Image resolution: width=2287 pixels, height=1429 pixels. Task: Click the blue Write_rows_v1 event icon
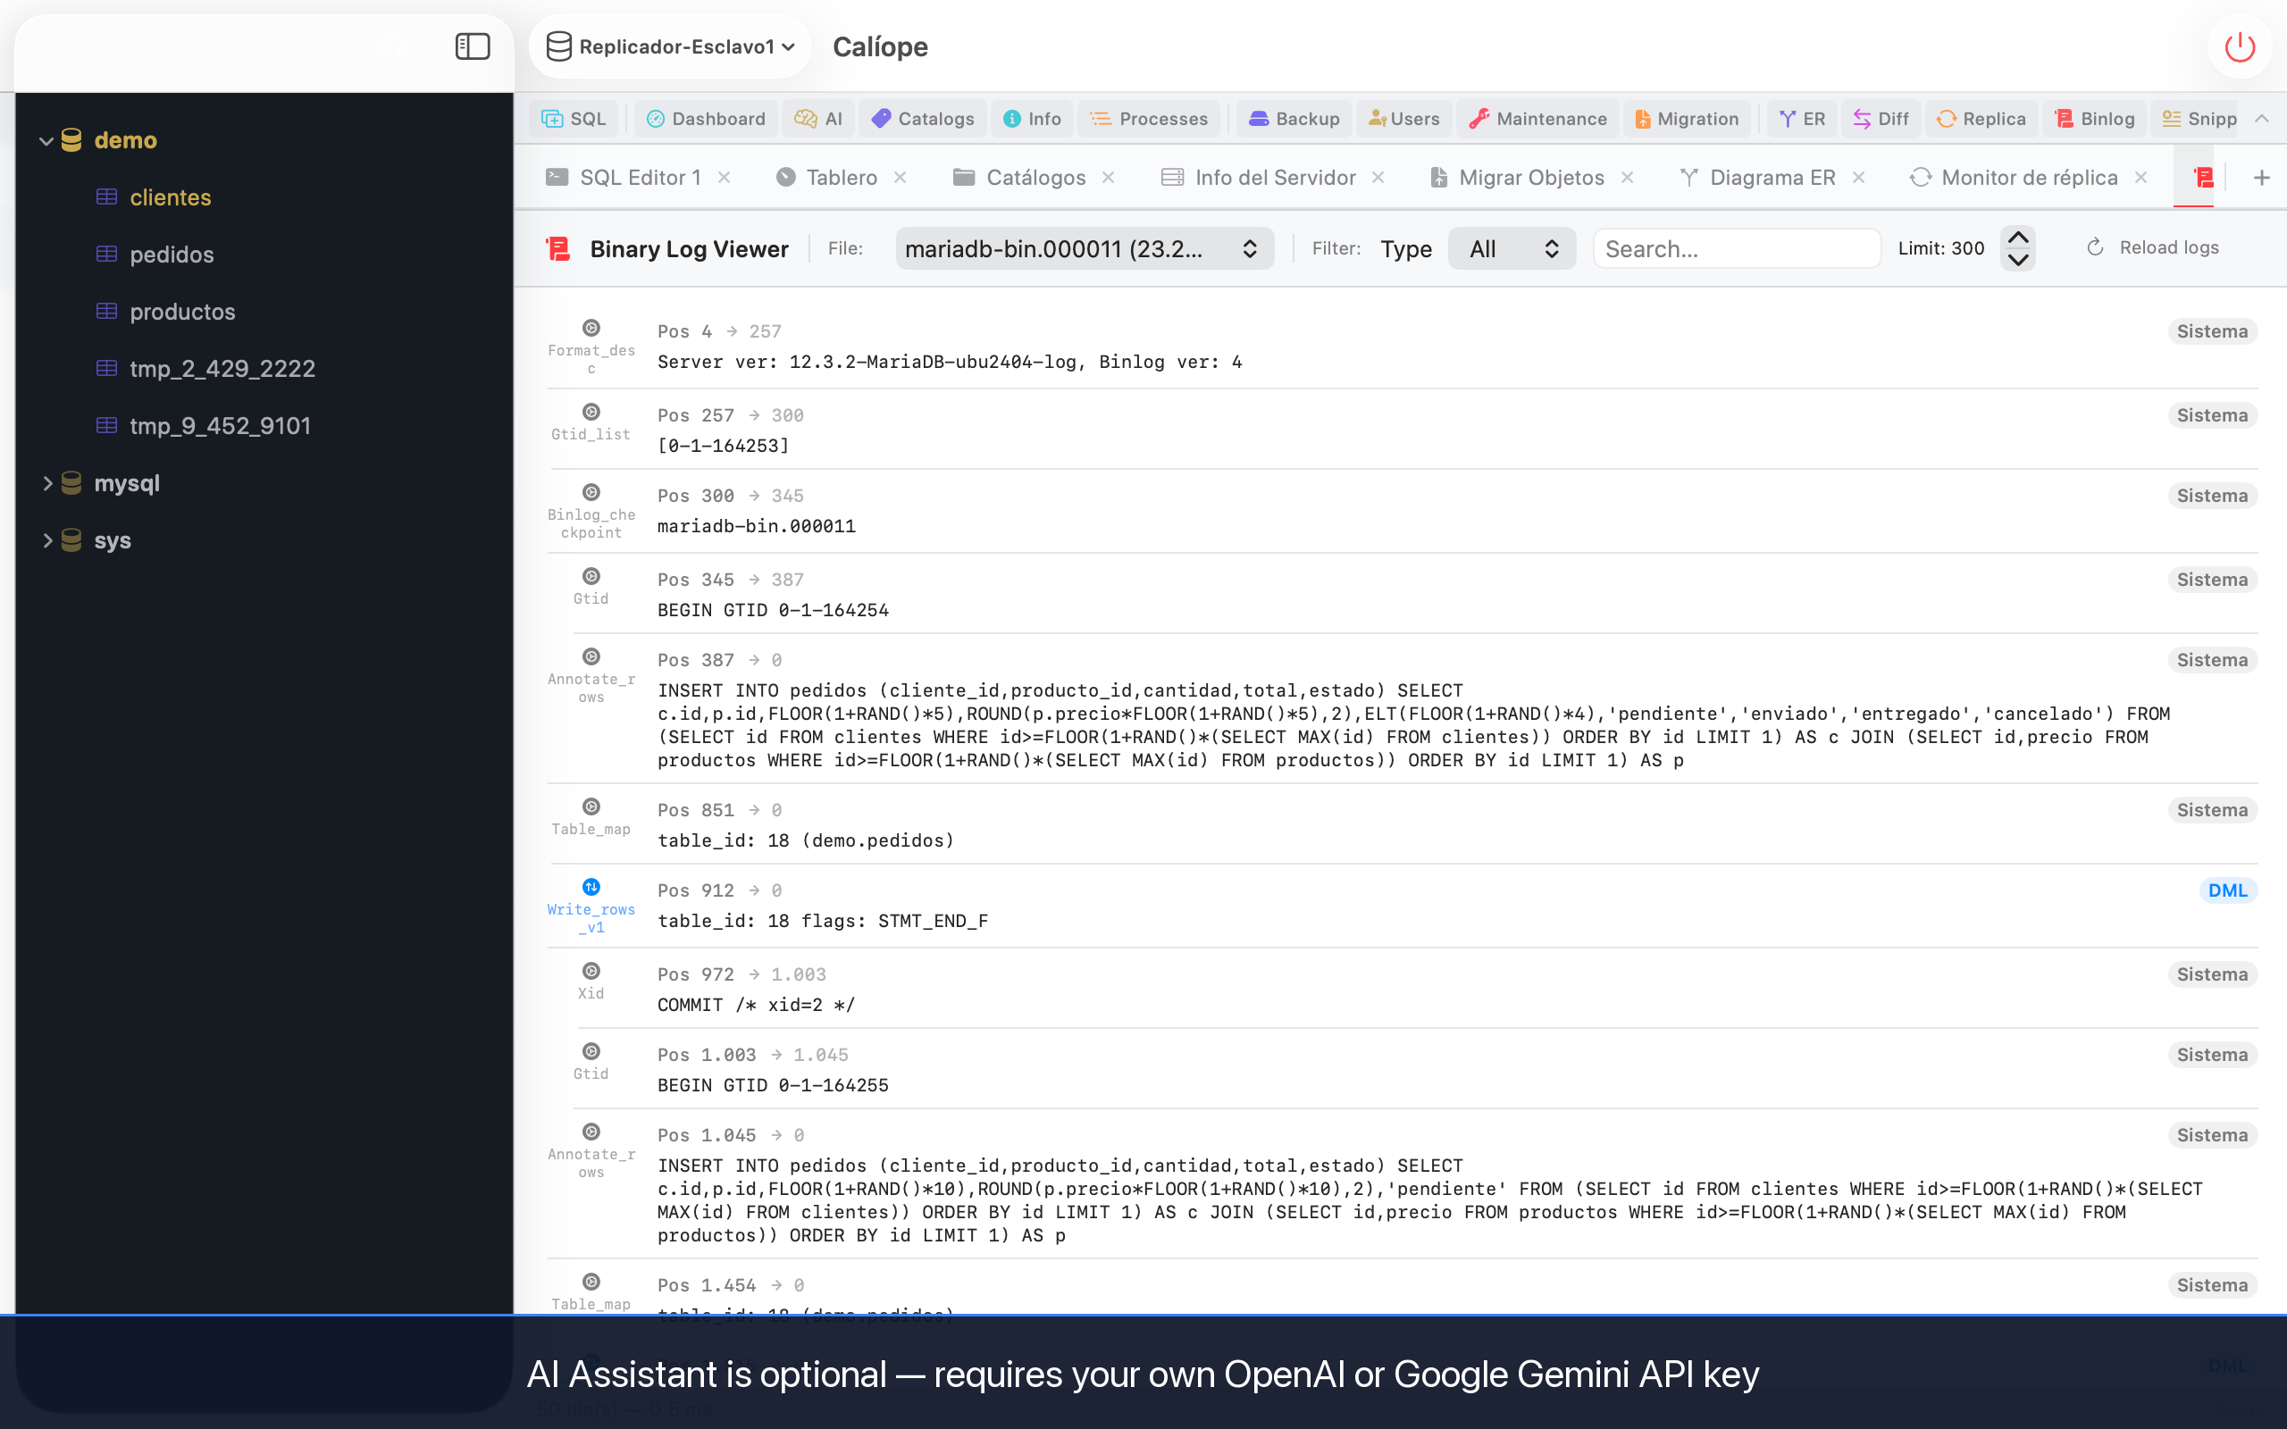tap(591, 887)
